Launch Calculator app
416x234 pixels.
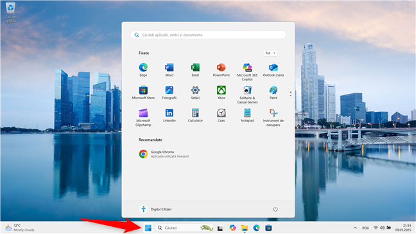195,115
